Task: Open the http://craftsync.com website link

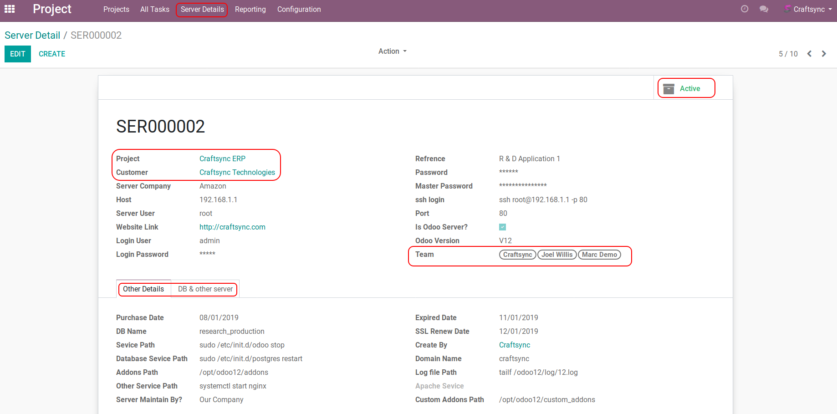Action: coord(232,227)
